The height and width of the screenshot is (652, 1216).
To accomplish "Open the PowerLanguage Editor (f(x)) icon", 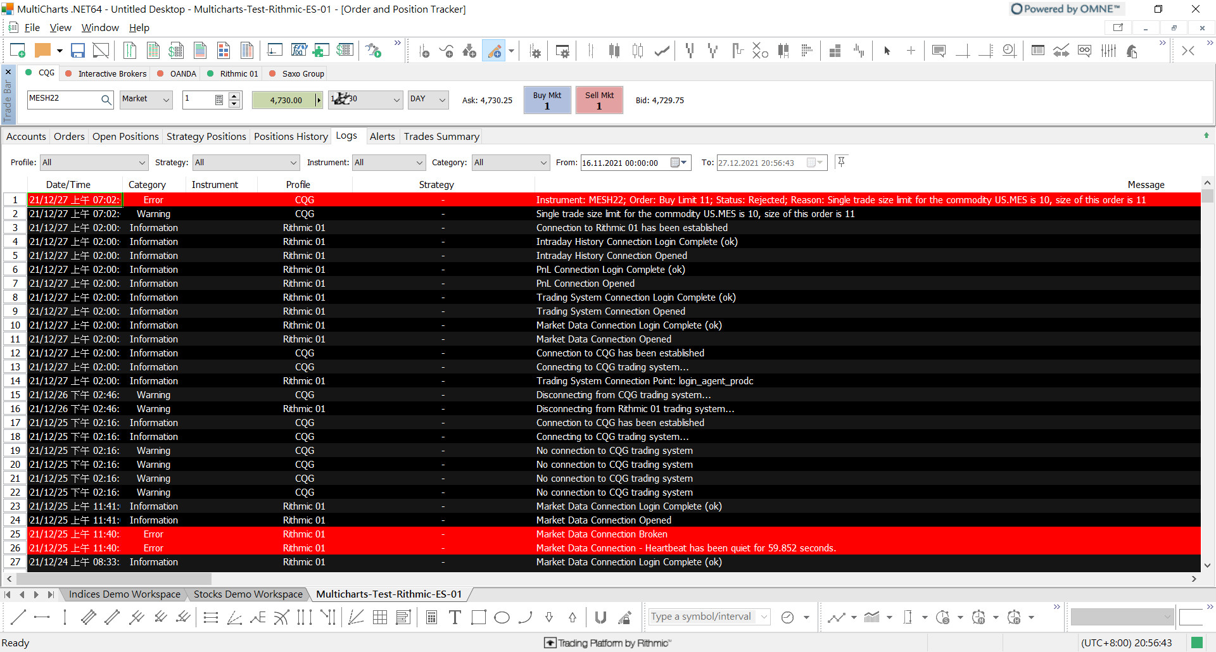I will pyautogui.click(x=298, y=51).
